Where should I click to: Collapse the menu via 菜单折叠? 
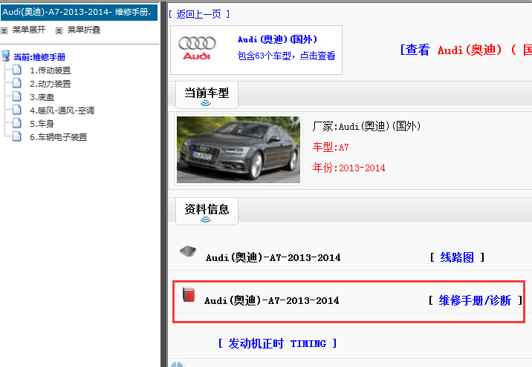click(x=84, y=30)
